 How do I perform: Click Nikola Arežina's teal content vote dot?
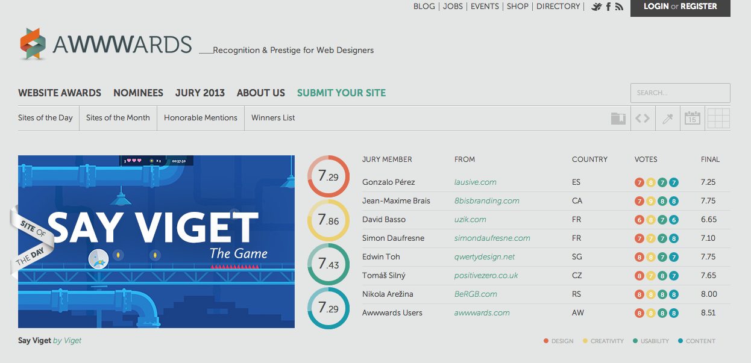(674, 294)
